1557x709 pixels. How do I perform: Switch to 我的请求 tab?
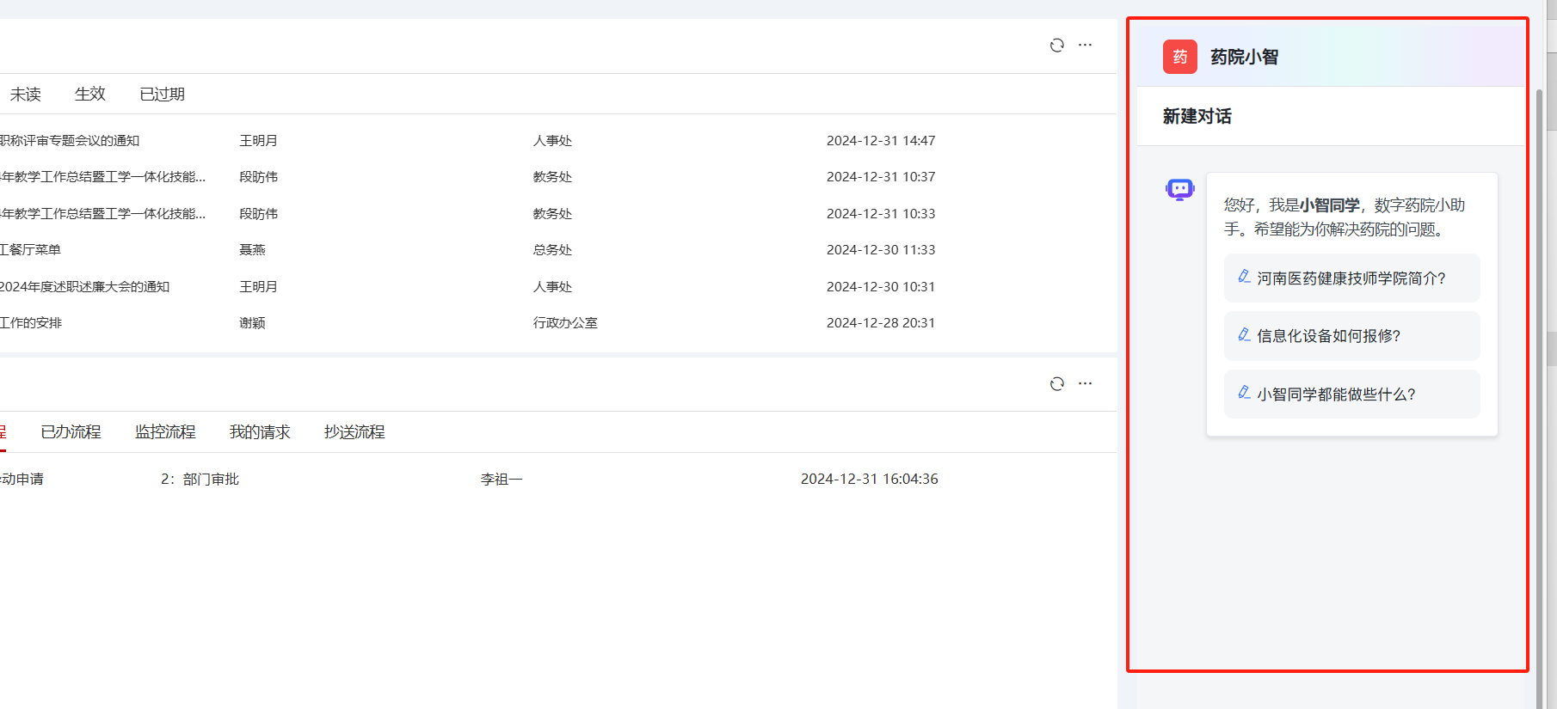tap(260, 432)
